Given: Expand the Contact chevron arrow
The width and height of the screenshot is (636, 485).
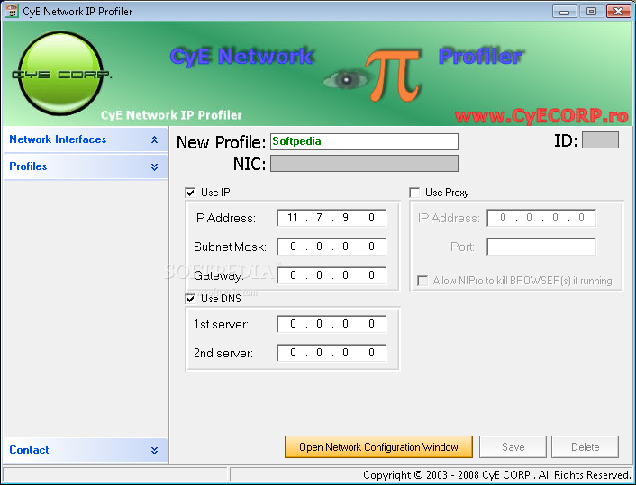Looking at the screenshot, I should point(154,450).
